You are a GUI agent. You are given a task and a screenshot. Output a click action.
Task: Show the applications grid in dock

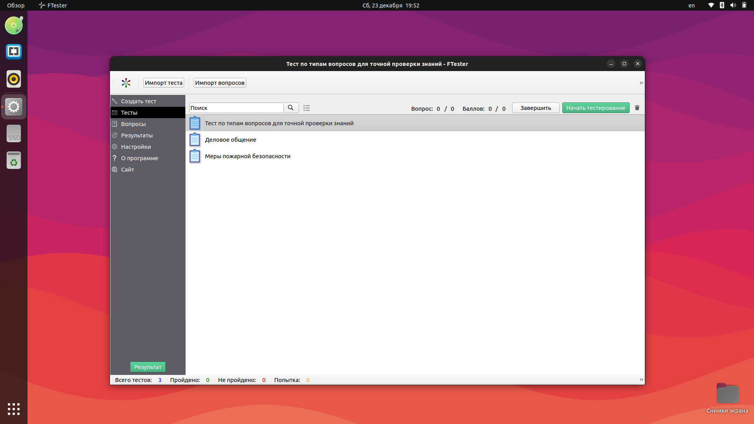click(14, 409)
